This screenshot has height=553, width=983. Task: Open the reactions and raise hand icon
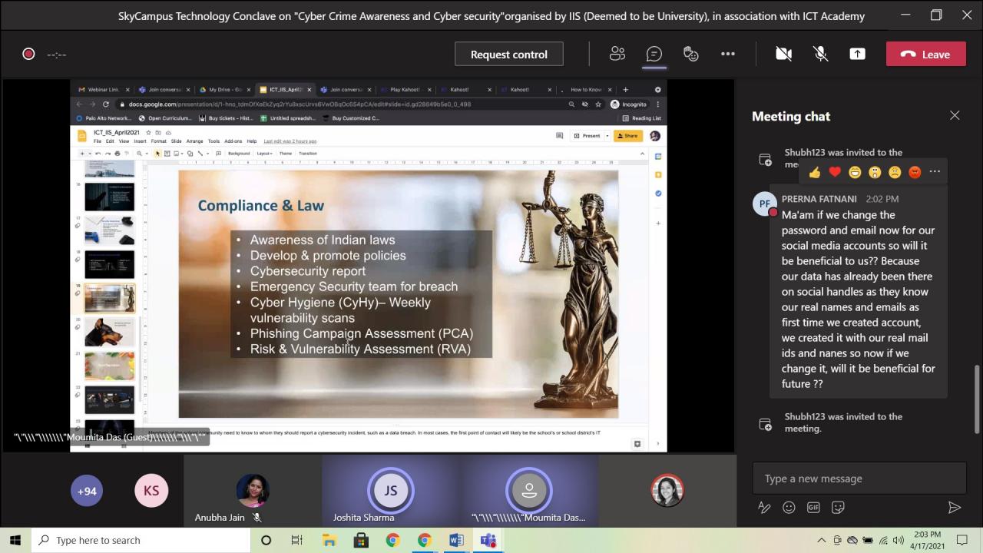[691, 54]
